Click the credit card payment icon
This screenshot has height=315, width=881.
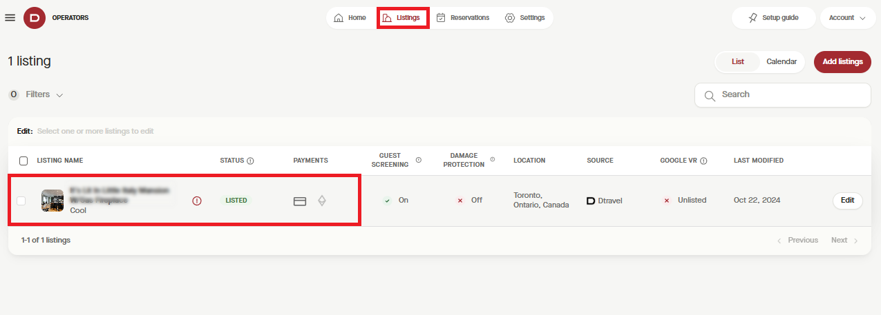(x=300, y=201)
